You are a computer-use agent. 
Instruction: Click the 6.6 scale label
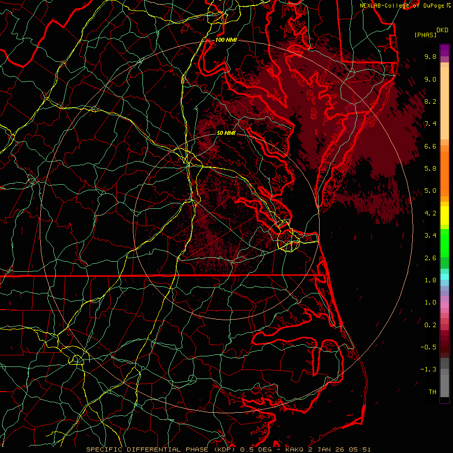tap(430, 146)
